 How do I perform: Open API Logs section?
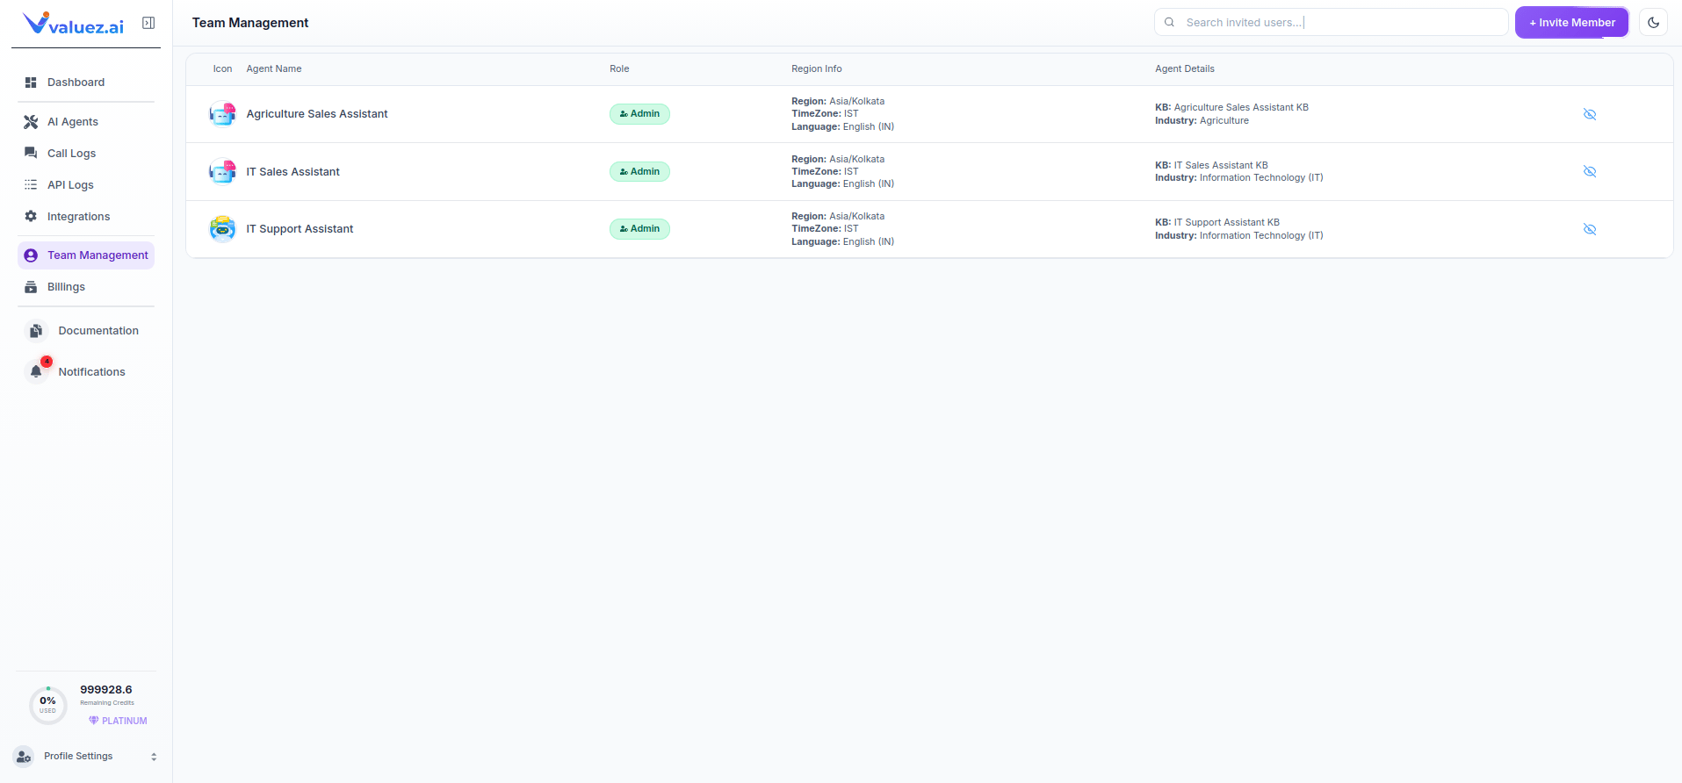tap(86, 185)
